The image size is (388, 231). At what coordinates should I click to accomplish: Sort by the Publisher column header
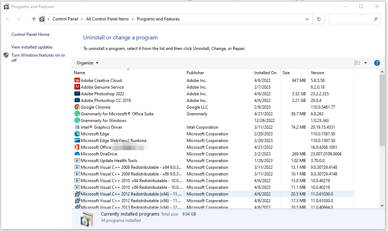pos(218,73)
